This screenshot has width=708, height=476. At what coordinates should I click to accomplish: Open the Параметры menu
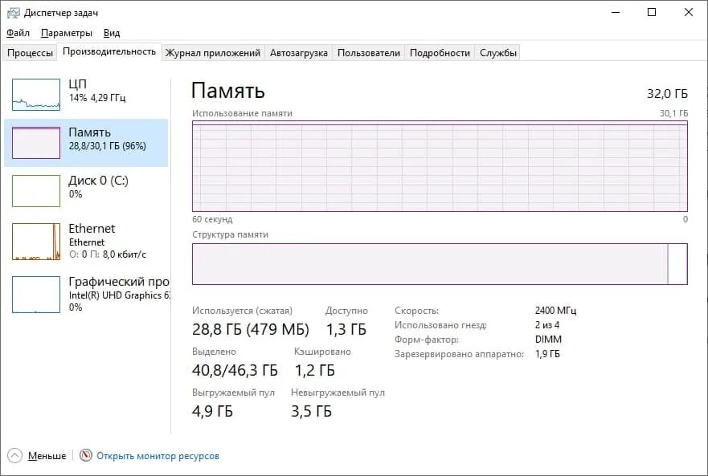point(67,33)
